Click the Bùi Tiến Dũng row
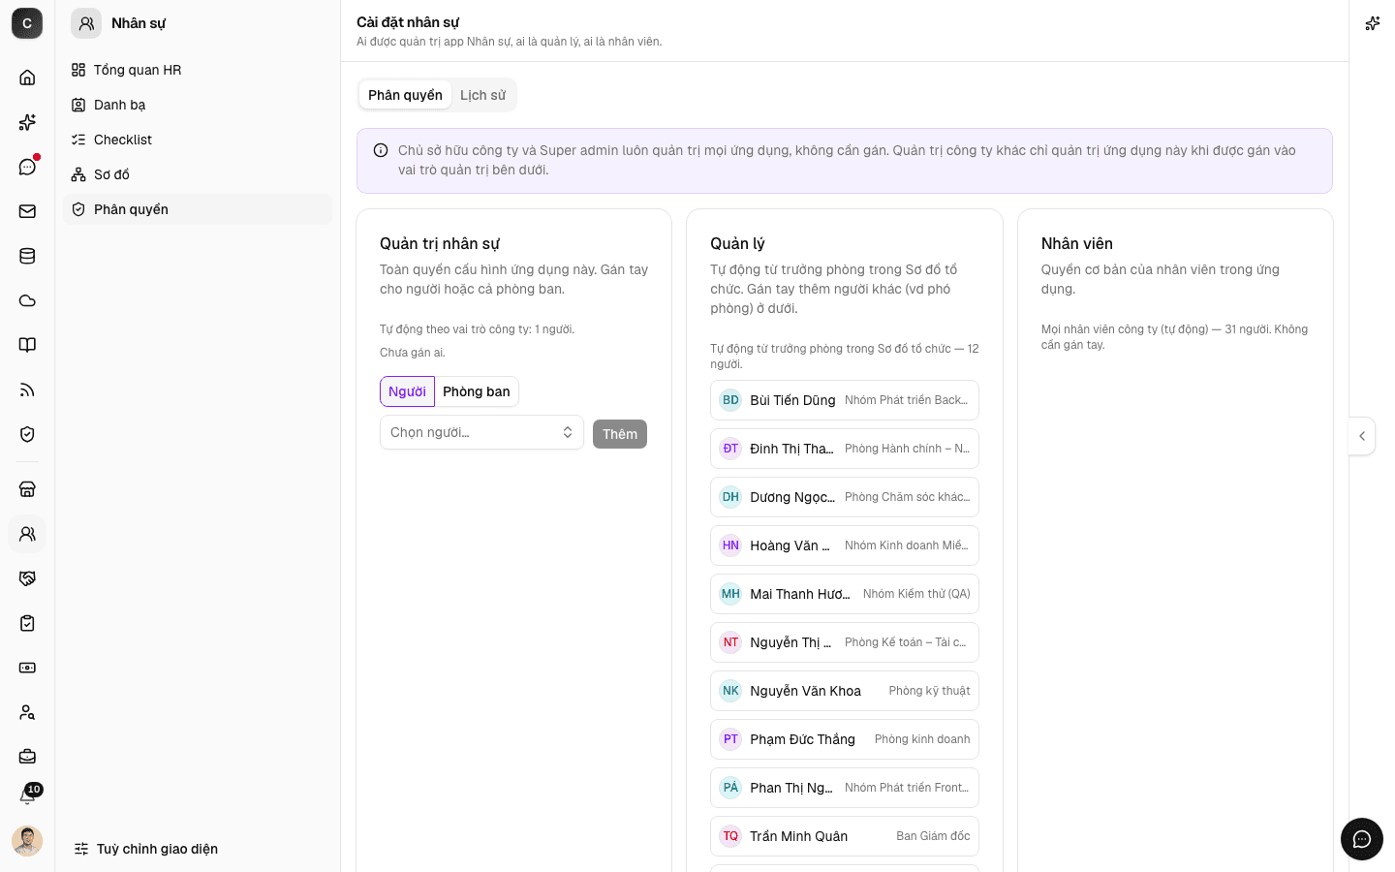 tap(845, 400)
